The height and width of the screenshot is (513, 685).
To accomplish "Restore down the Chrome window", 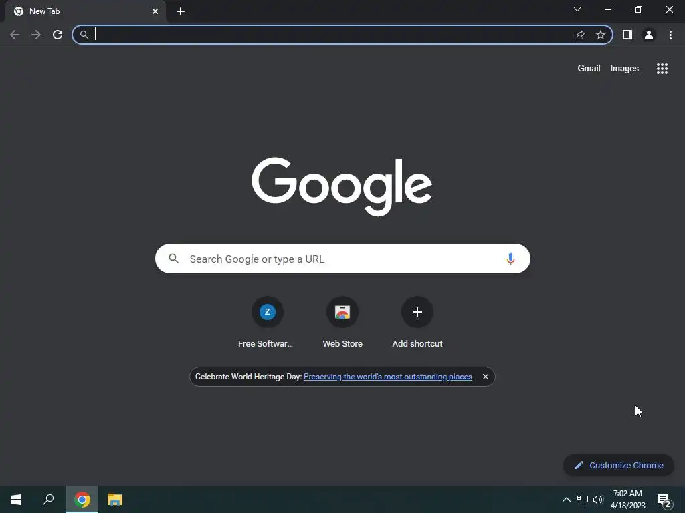I will (639, 9).
